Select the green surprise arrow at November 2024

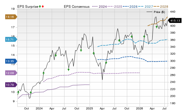pyautogui.click(x=81, y=50)
